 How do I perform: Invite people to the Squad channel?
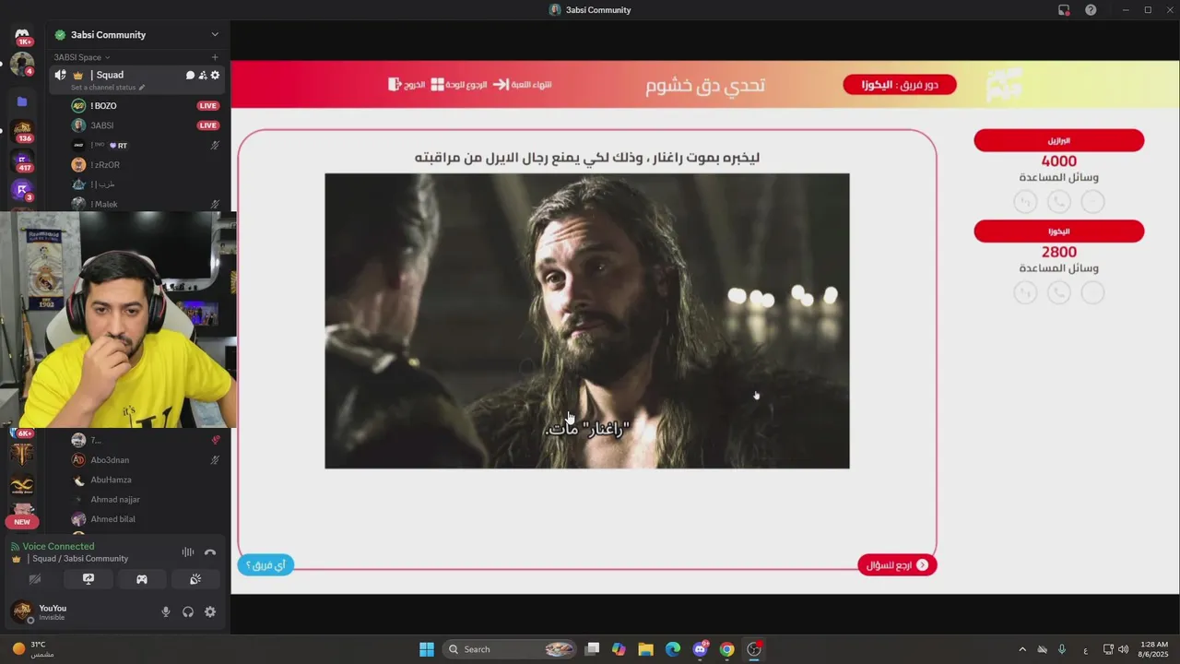point(203,76)
